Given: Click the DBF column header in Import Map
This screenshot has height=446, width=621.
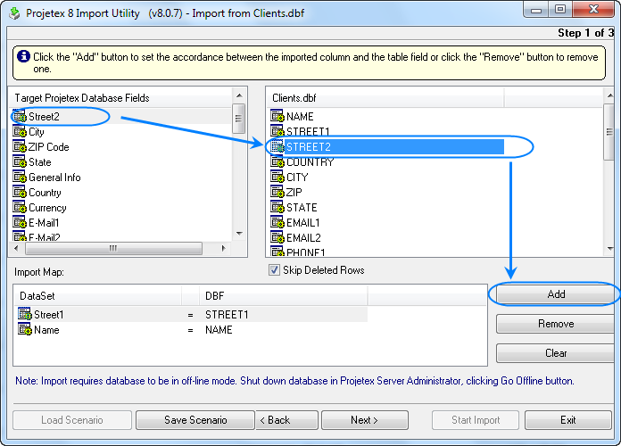Looking at the screenshot, I should point(284,295).
